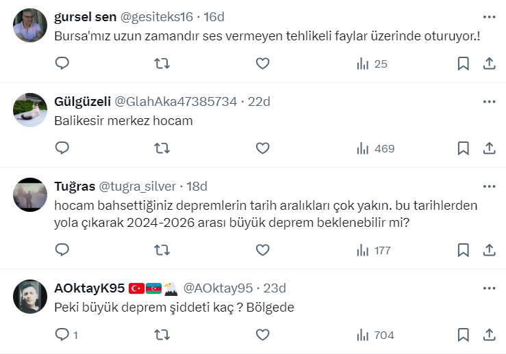Repost gursel sen's tweet
The image size is (506, 354).
[162, 64]
